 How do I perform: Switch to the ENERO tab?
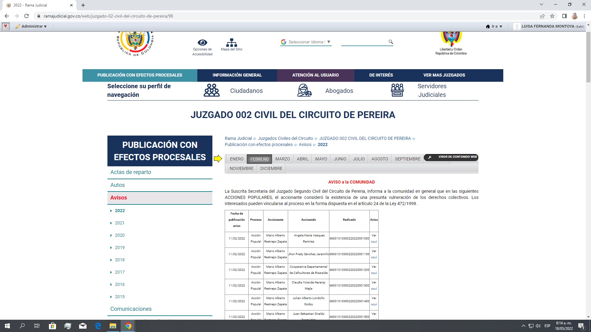tap(237, 159)
